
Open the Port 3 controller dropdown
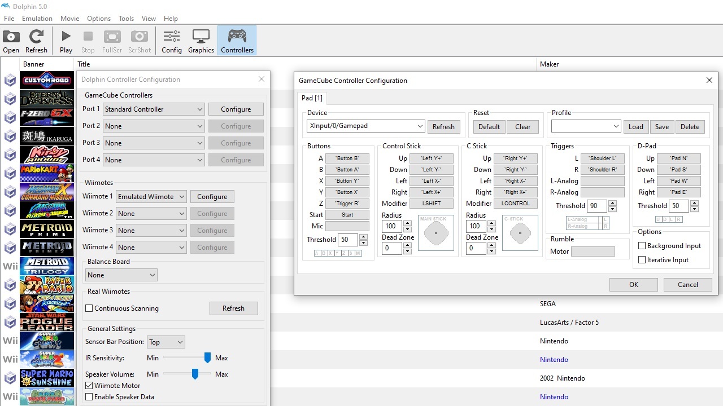(154, 143)
